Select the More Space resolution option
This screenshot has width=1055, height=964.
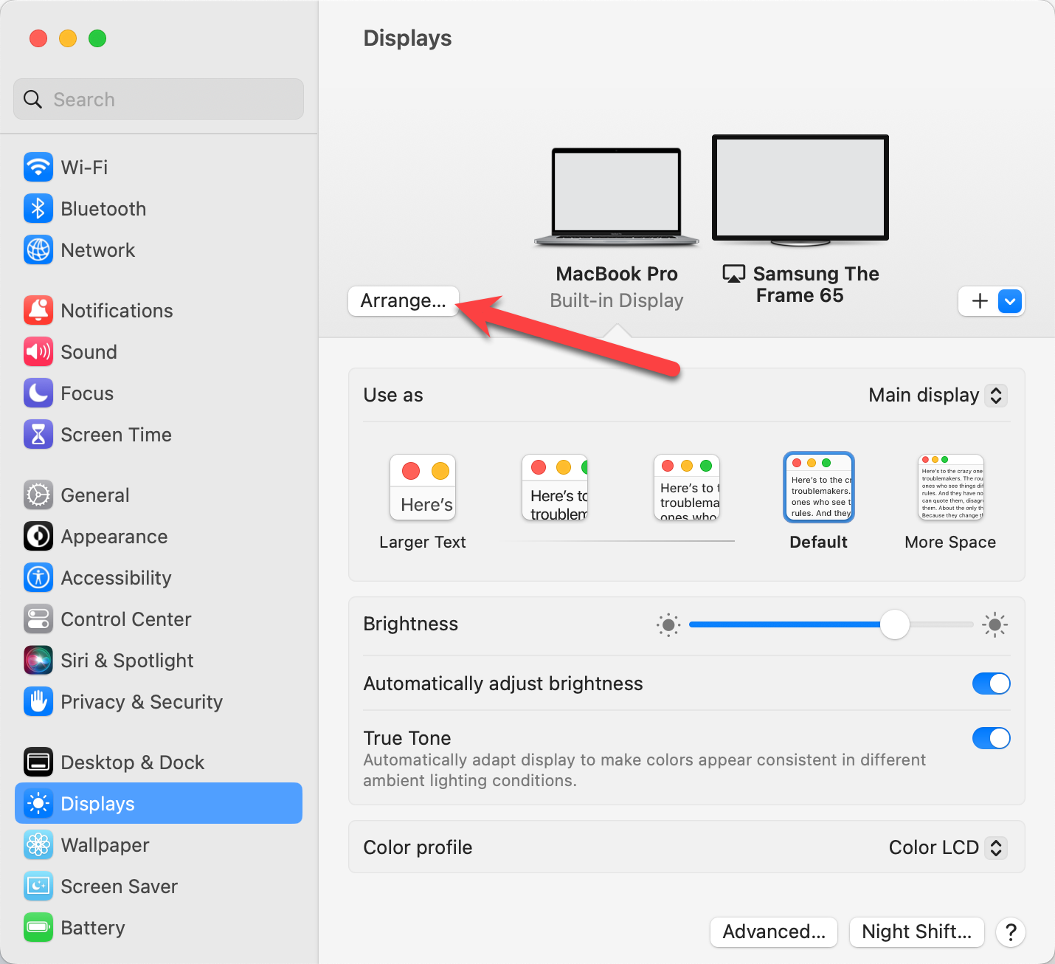coord(950,489)
